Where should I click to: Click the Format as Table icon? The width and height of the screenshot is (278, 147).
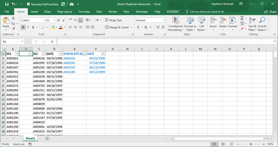click(x=190, y=24)
